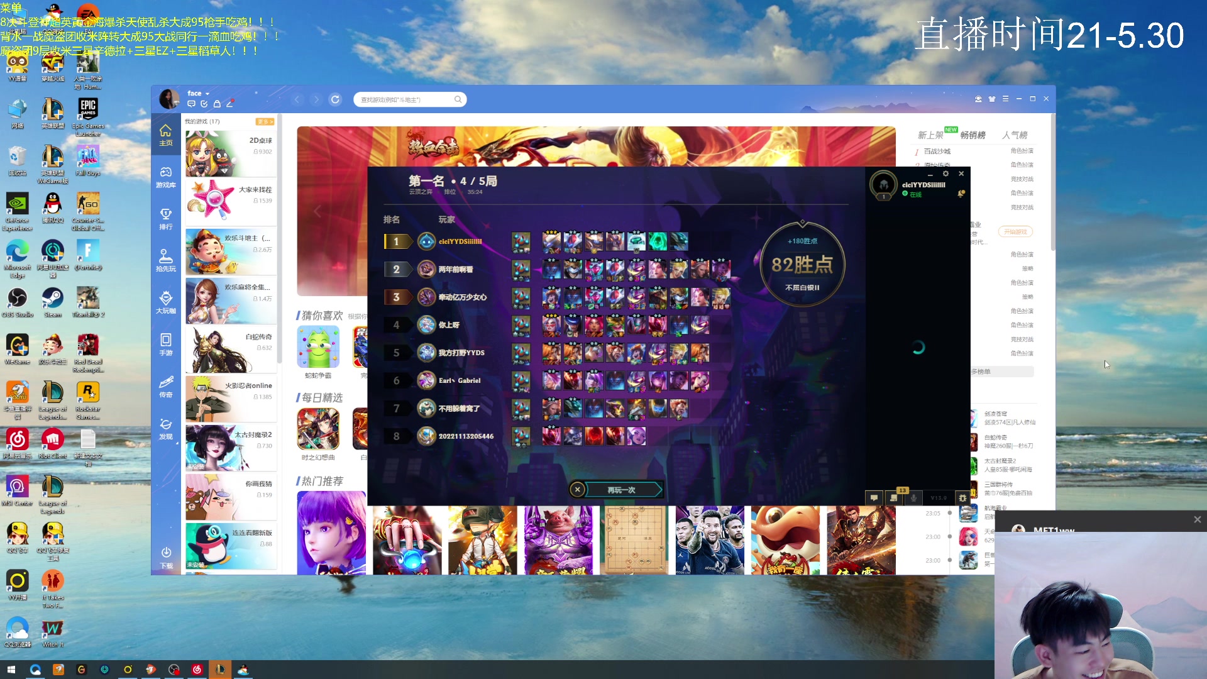1207x679 pixels.
Task: Open the customer service headset icon
Action: [978, 99]
